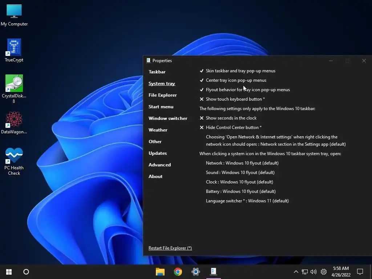Screen dimensions: 372x279
Task: Open CrystalDisk 8 desktop shortcut
Action: [x=14, y=89]
